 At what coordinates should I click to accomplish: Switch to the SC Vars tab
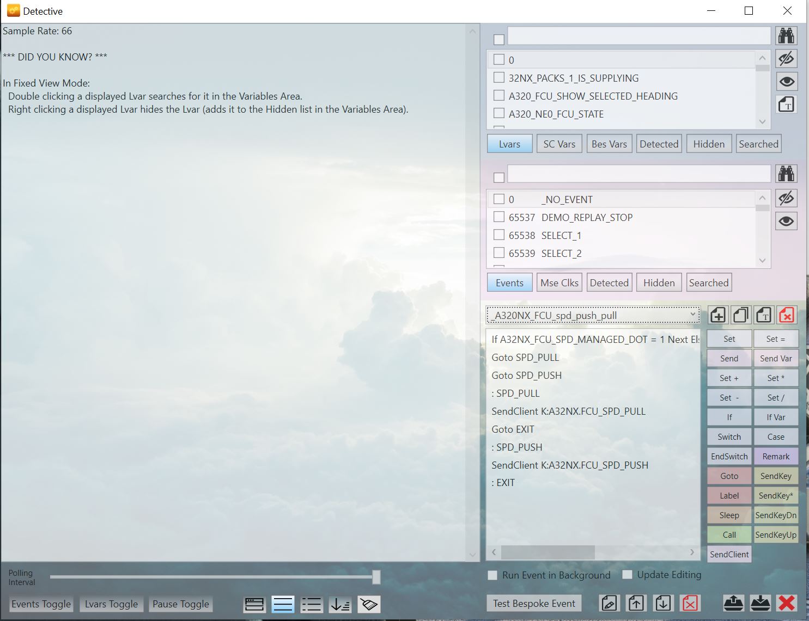(x=559, y=144)
